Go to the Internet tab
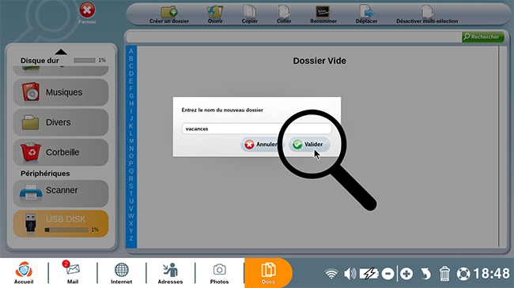This screenshot has height=288, width=514. (121, 273)
